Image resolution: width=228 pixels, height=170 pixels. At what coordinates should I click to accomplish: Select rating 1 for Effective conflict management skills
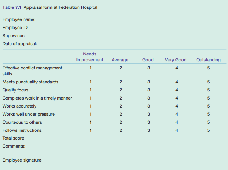tap(90, 68)
